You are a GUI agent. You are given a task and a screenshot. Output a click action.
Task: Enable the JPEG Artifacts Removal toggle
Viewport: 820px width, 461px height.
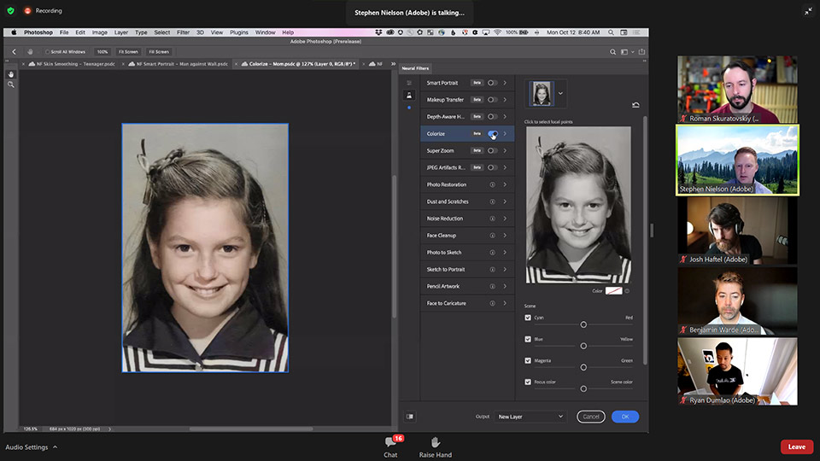tap(492, 168)
